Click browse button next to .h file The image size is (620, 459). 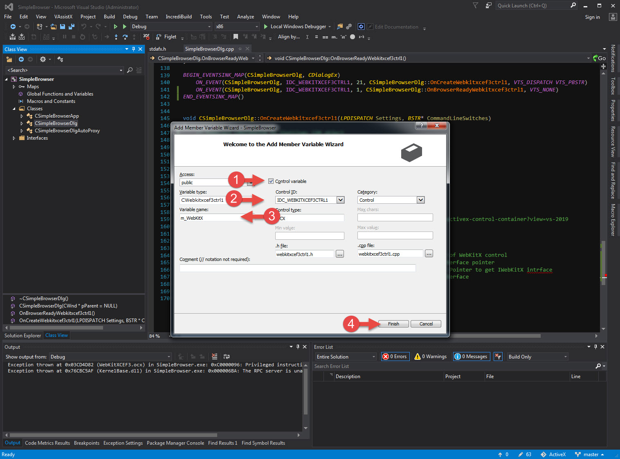point(340,254)
